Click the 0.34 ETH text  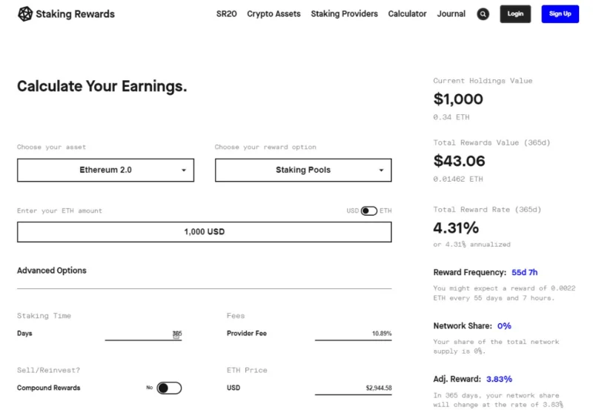click(451, 117)
